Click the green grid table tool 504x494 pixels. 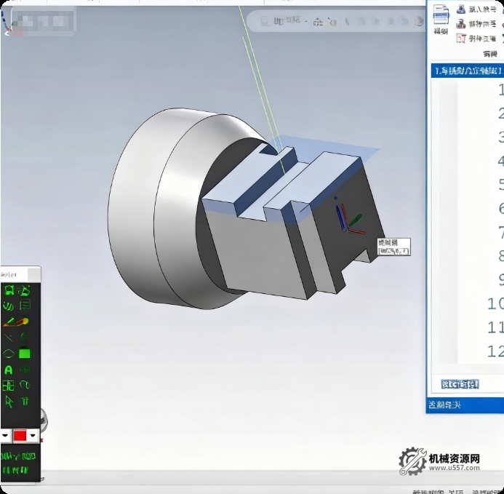point(9,386)
